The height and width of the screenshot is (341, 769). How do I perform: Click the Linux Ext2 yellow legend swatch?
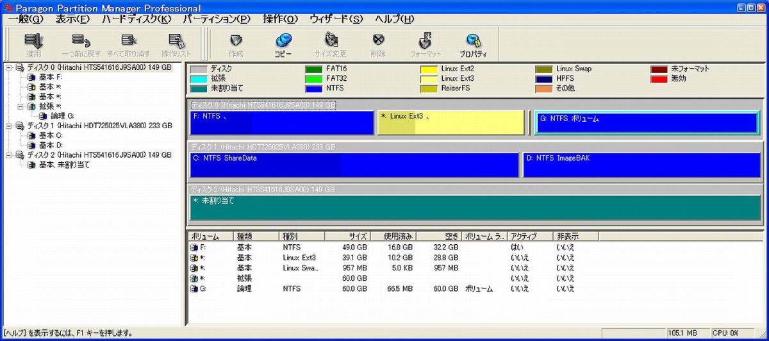429,69
